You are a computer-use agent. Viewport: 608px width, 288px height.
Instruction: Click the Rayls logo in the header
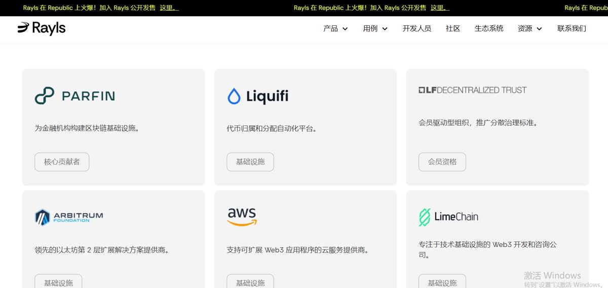(x=42, y=28)
